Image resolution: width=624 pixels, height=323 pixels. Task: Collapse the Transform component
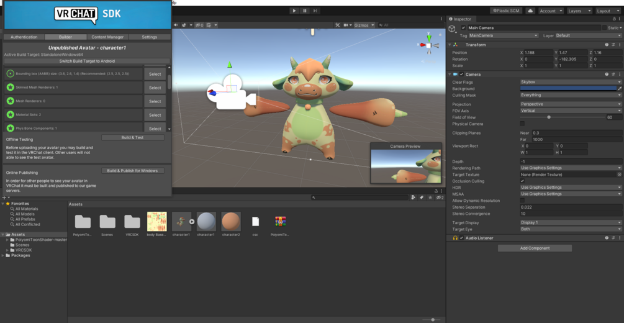(450, 45)
